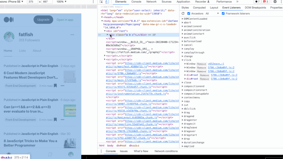Switch to the Styles pane
Image resolution: width=283 pixels, height=159 pixels.
(185, 8)
